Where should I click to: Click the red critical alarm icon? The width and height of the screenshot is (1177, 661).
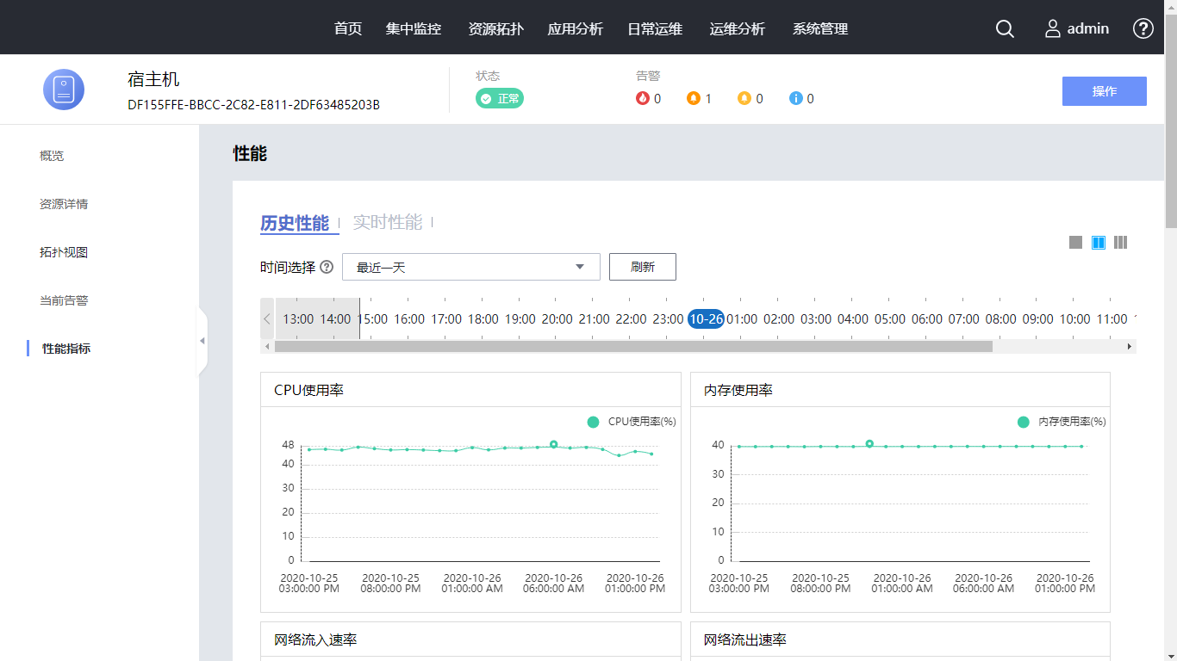click(642, 98)
